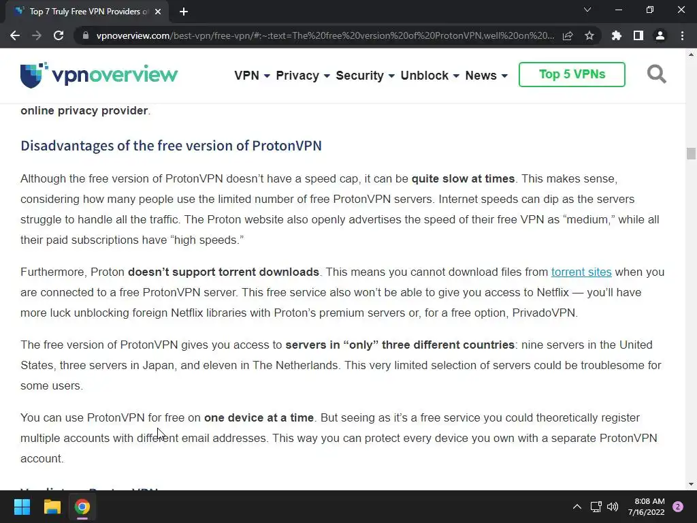Screen dimensions: 697x523
Task: Reload the current page
Action: pos(59,35)
